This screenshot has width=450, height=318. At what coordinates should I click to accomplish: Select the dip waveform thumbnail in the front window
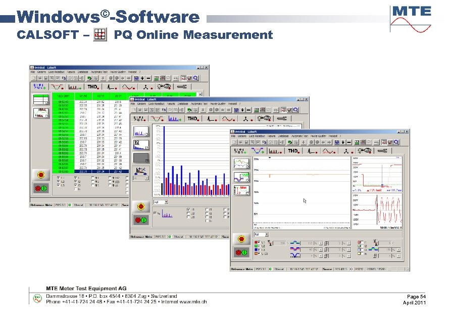pyautogui.click(x=241, y=177)
